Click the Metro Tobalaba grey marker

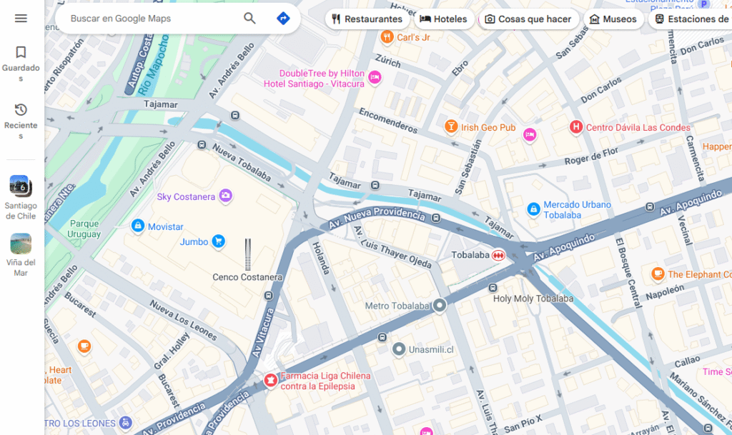(x=440, y=306)
